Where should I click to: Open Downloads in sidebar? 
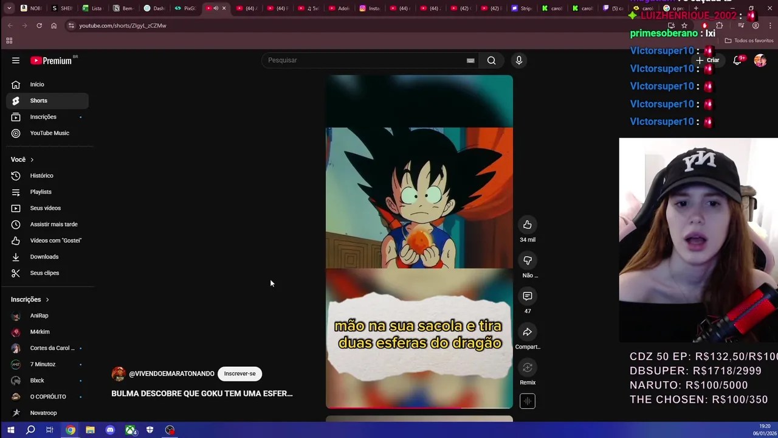[47, 257]
